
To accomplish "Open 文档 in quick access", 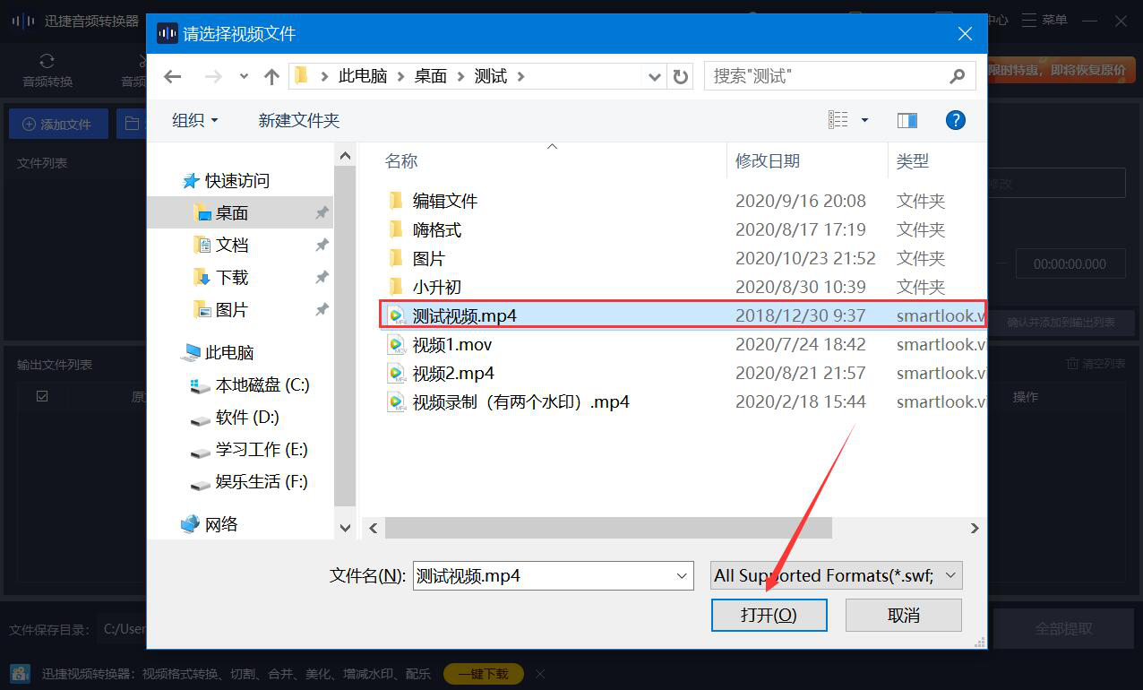I will click(232, 246).
